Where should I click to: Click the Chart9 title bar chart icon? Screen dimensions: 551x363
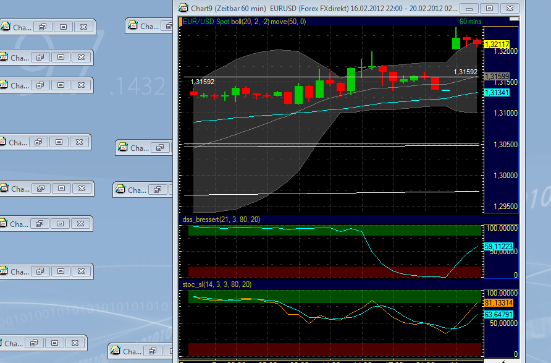[x=183, y=8]
